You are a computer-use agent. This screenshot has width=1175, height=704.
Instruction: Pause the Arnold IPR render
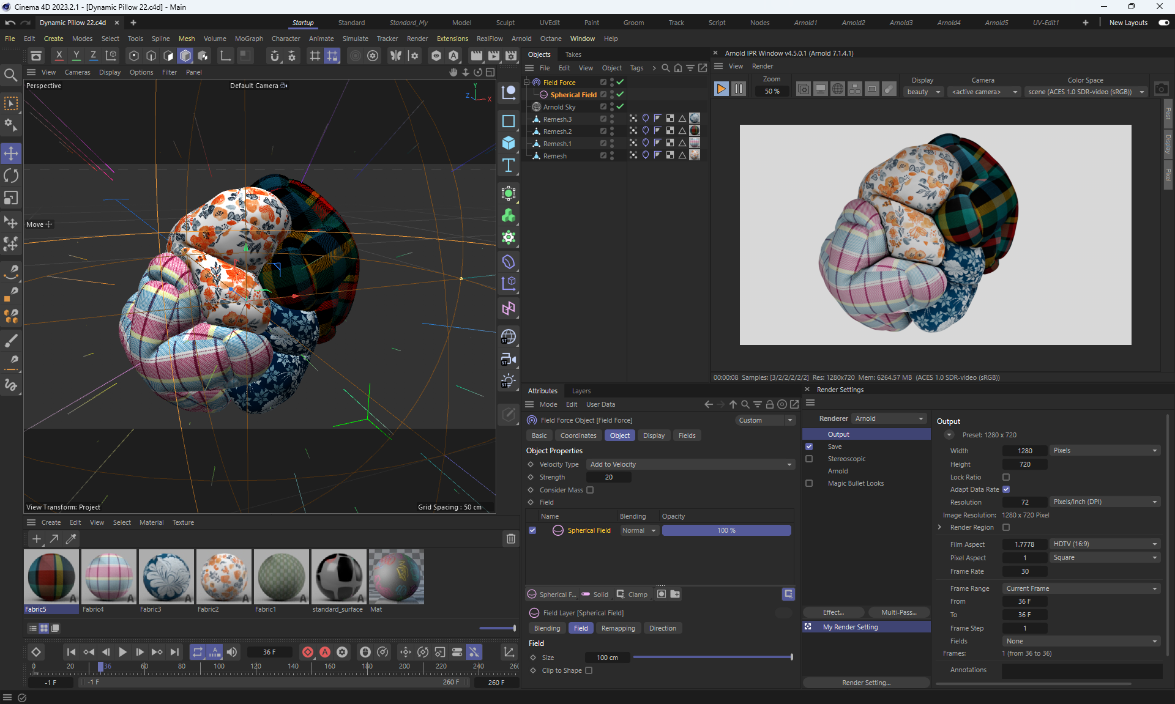739,89
